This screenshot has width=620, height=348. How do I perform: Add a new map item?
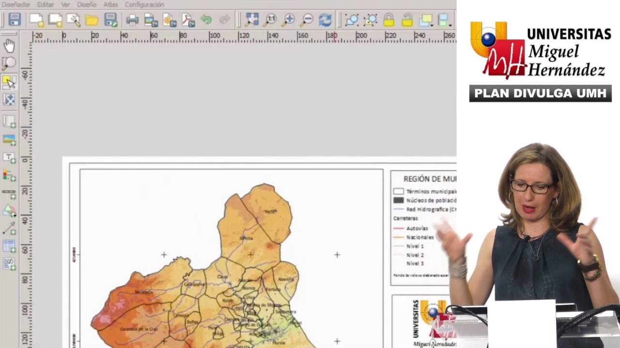[9, 121]
